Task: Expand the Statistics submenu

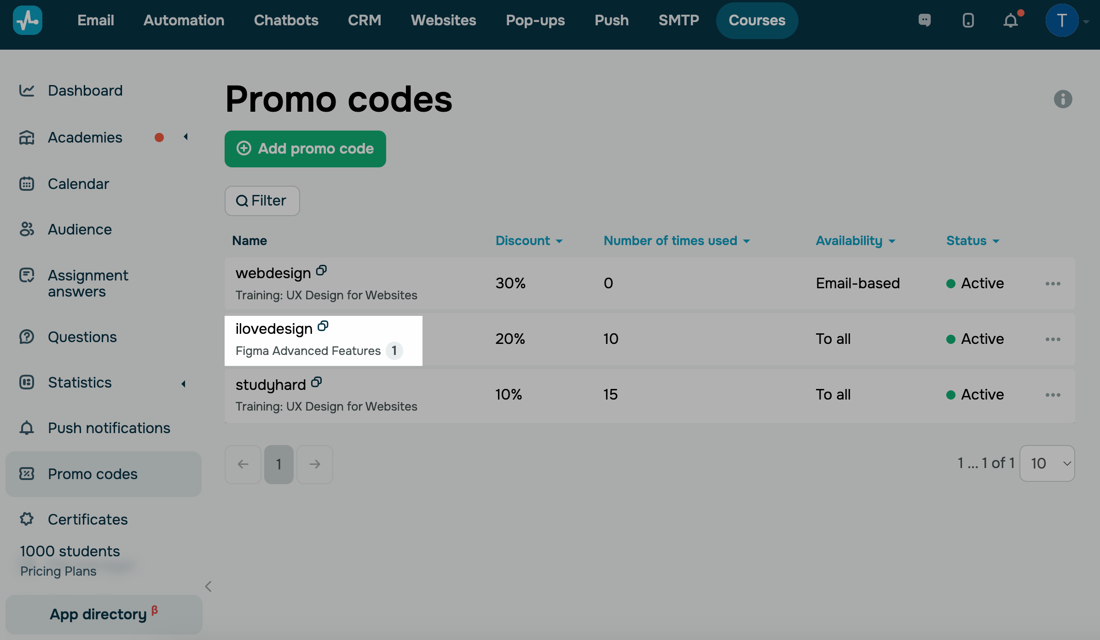Action: [184, 383]
